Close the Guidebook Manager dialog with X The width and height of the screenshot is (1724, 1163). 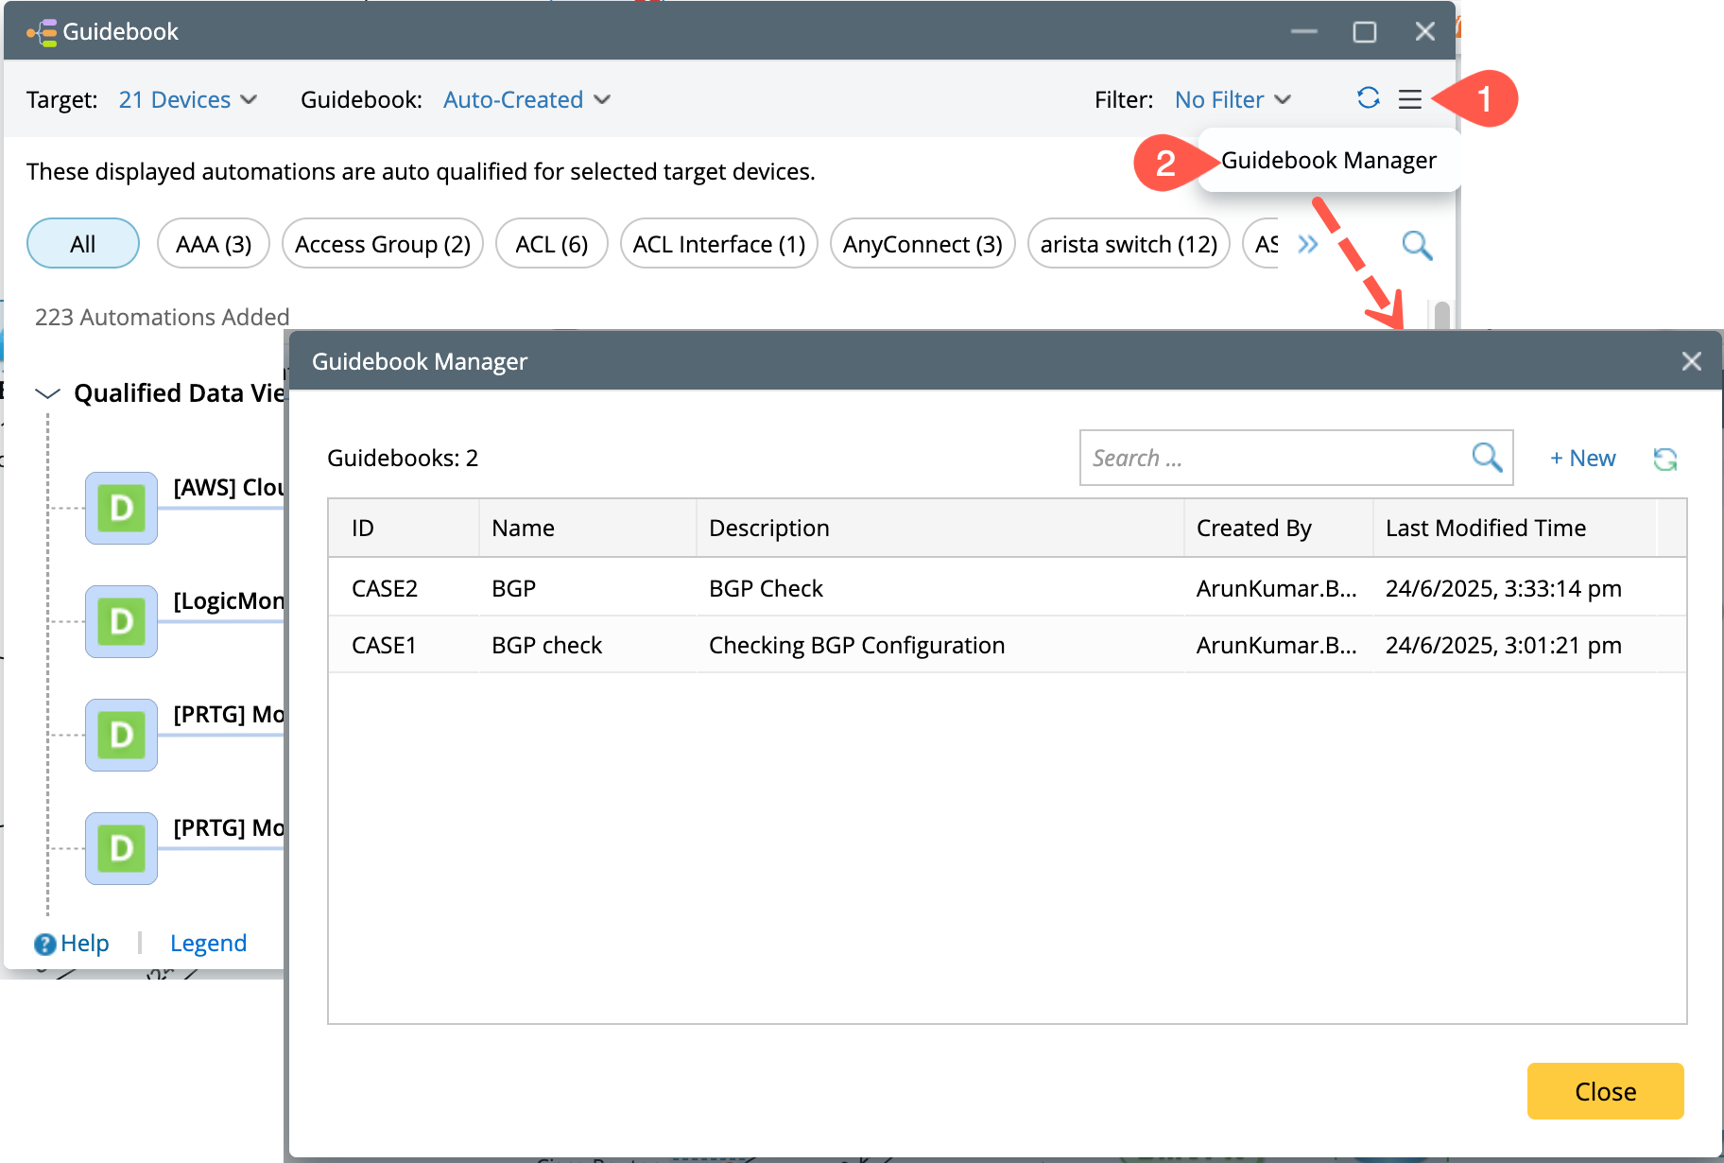(x=1691, y=361)
